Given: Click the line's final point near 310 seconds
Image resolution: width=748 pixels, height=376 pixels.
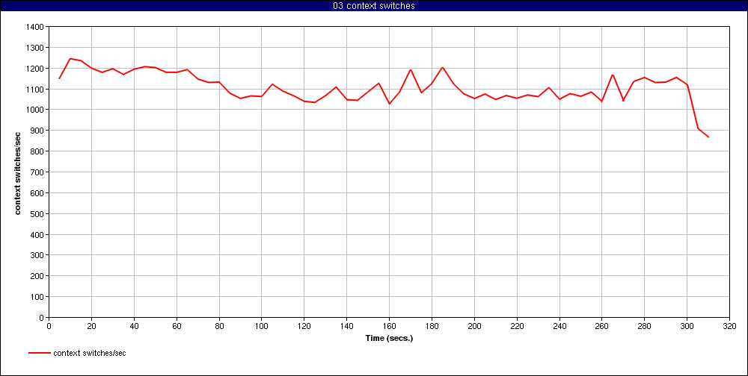Looking at the screenshot, I should pyautogui.click(x=708, y=137).
